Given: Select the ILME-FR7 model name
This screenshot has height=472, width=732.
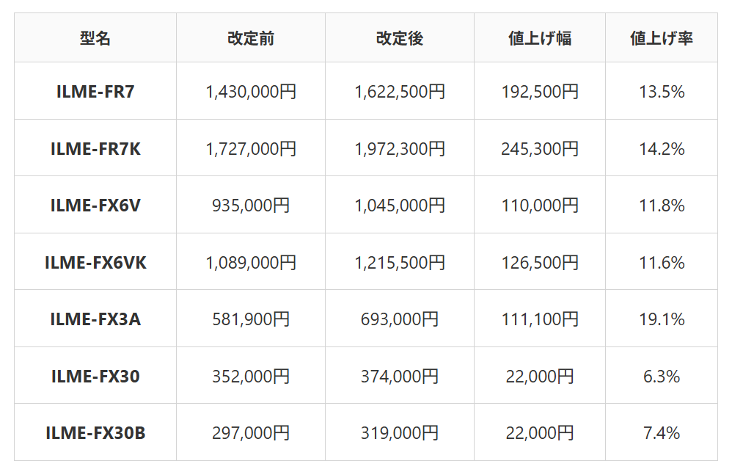Looking at the screenshot, I should [95, 91].
